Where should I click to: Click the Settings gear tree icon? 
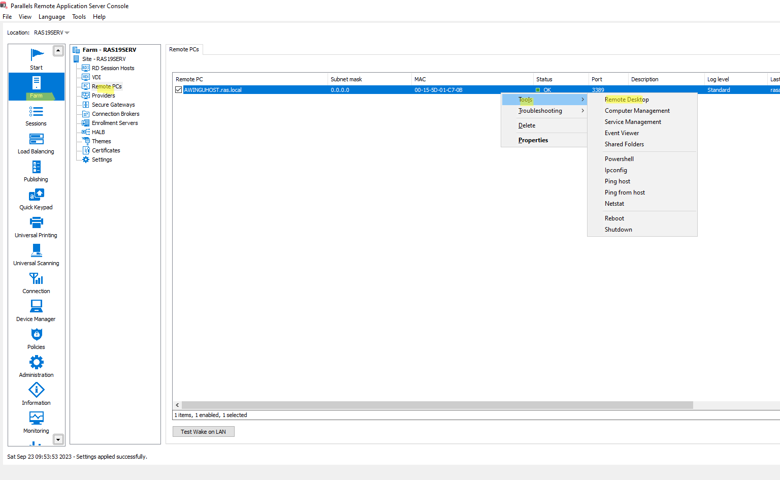coord(86,159)
